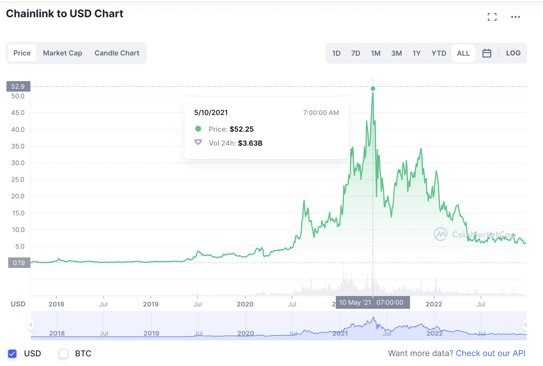Open the calendar date-range picker
This screenshot has width=543, height=366.
487,53
